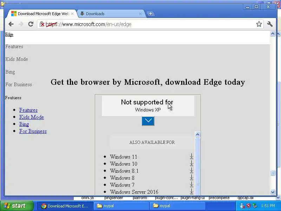Download Edge for Windows 7 arrow icon

(x=191, y=184)
